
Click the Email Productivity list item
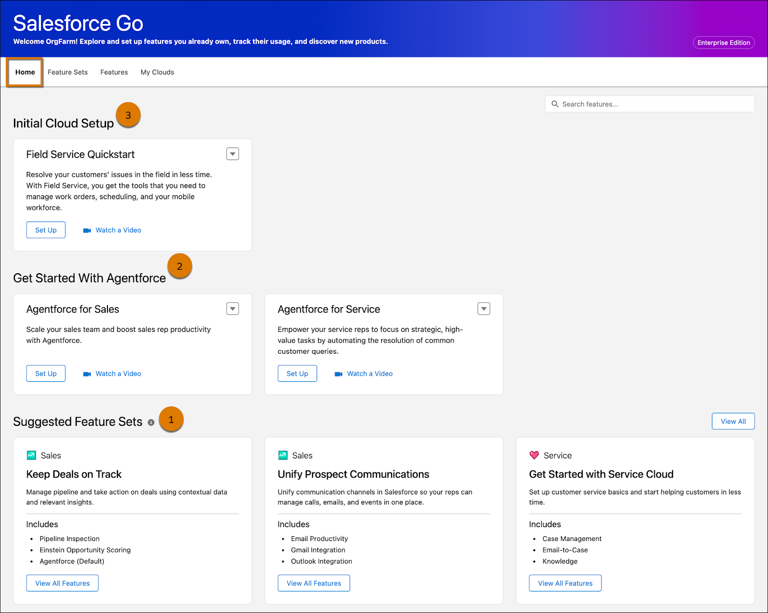tap(319, 539)
